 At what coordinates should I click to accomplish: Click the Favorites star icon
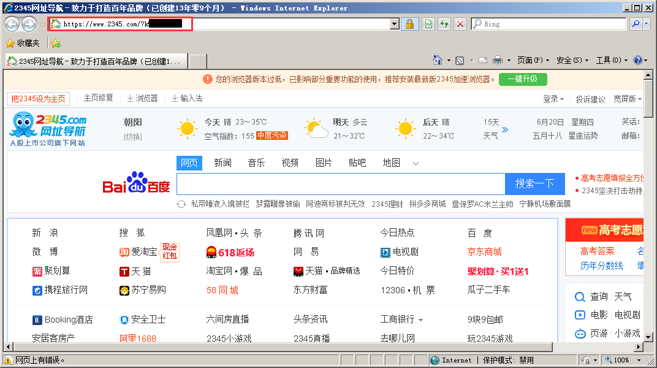coord(10,43)
